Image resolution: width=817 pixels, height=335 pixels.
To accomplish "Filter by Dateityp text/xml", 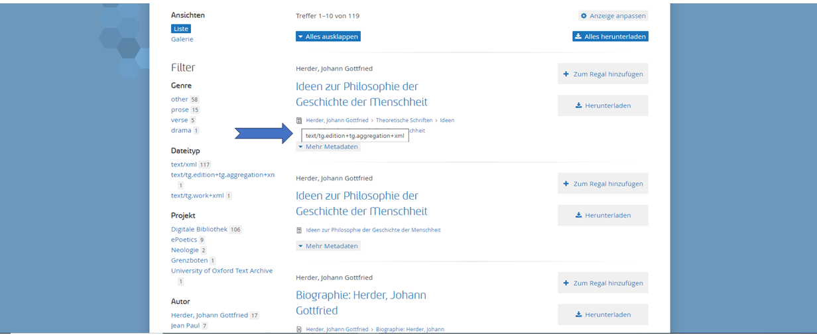I will [x=184, y=165].
